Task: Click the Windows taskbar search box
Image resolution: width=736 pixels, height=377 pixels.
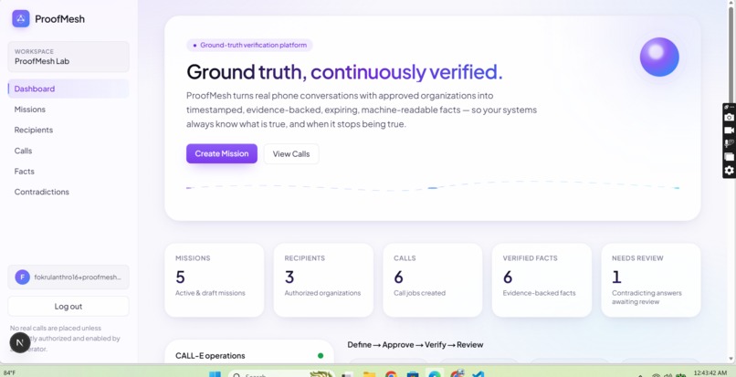Action: pos(281,374)
